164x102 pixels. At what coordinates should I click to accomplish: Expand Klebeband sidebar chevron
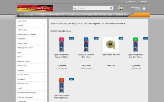coord(44,79)
